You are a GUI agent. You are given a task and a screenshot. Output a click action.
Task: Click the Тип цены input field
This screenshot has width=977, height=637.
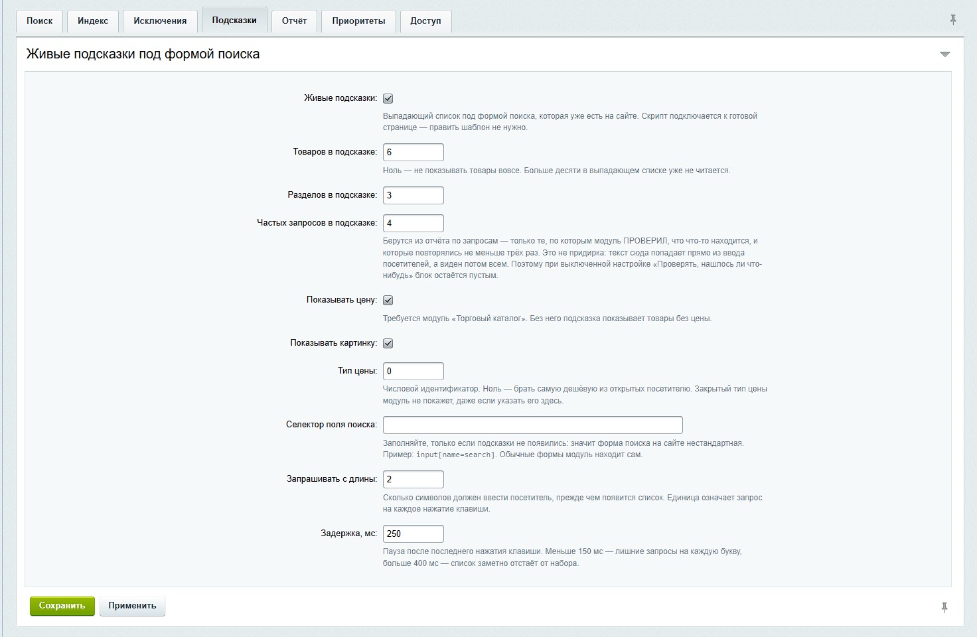click(x=413, y=371)
